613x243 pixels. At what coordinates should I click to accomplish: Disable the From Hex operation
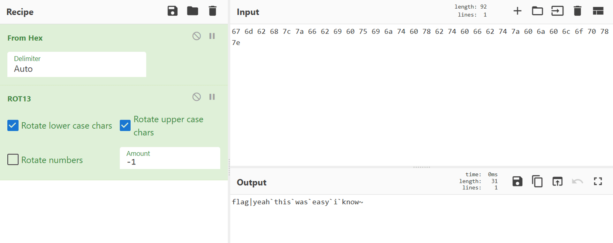tap(197, 36)
